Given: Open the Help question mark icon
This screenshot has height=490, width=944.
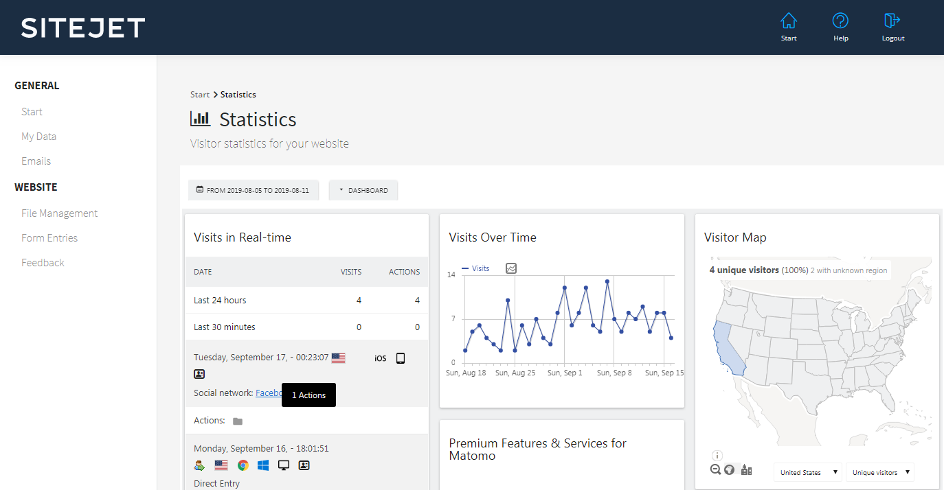Looking at the screenshot, I should (840, 21).
